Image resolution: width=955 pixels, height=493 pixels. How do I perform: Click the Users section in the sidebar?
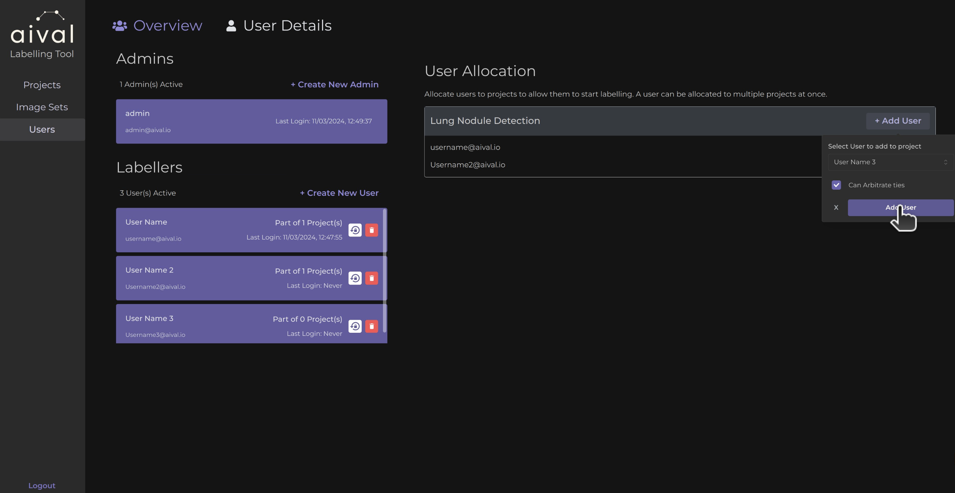click(x=41, y=129)
